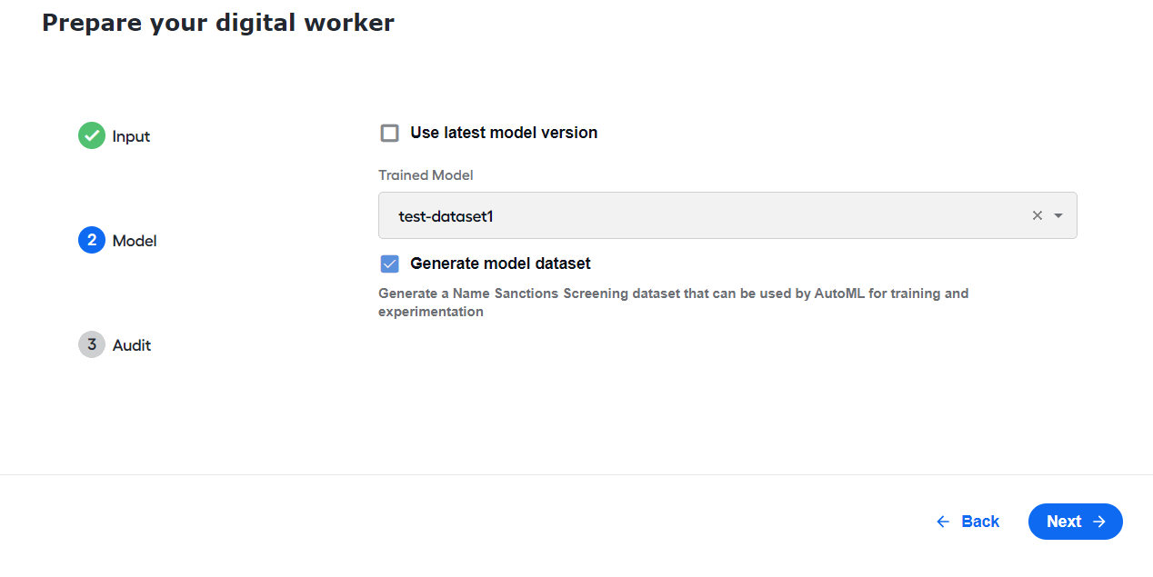Select the Model step label

pos(135,241)
